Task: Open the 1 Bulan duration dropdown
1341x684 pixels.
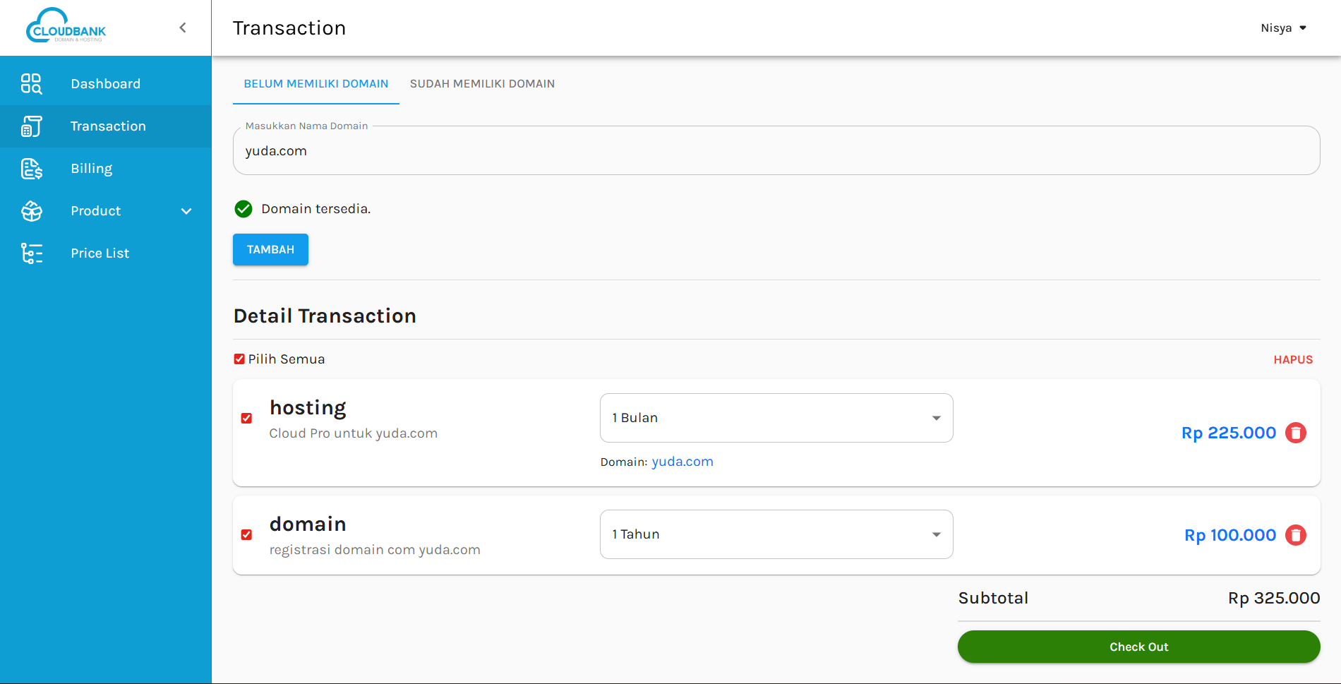Action: 776,418
